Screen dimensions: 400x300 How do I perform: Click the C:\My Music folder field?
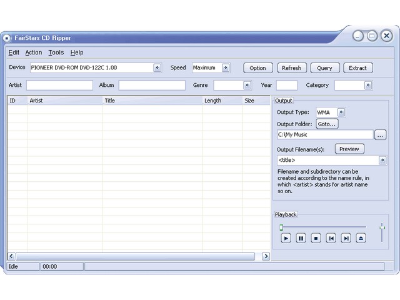325,135
